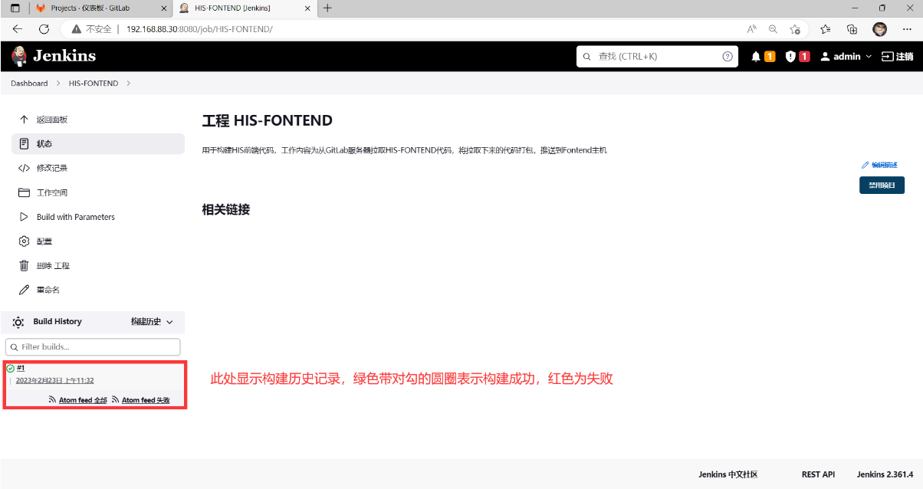Screen dimensions: 923x489
Task: Open build date 2023年2月23日 link
Action: click(x=54, y=380)
